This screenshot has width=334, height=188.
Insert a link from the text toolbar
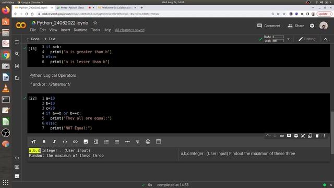[x=75, y=142]
